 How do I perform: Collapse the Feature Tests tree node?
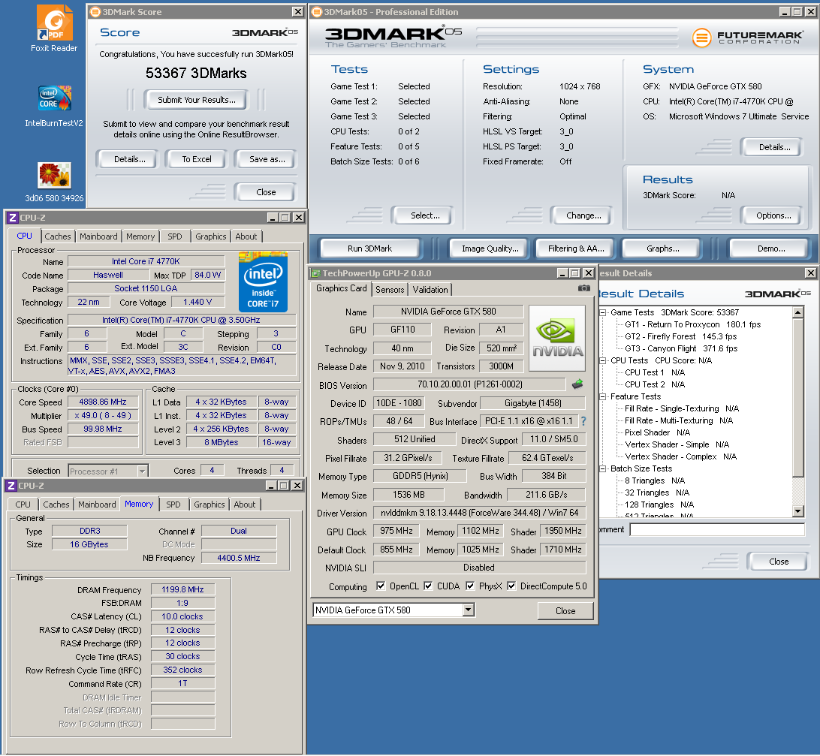point(602,396)
